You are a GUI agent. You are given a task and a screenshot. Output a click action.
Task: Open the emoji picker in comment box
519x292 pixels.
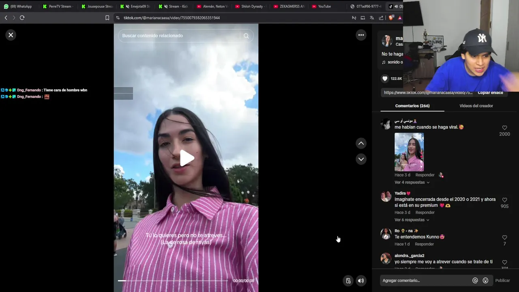pos(485,281)
